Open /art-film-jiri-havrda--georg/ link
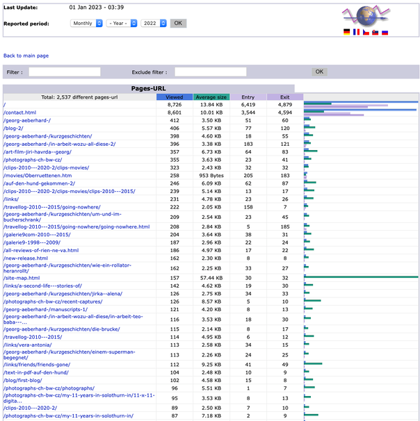The height and width of the screenshot is (421, 420). pos(38,152)
